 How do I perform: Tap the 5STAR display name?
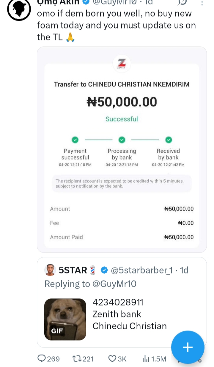(73, 270)
